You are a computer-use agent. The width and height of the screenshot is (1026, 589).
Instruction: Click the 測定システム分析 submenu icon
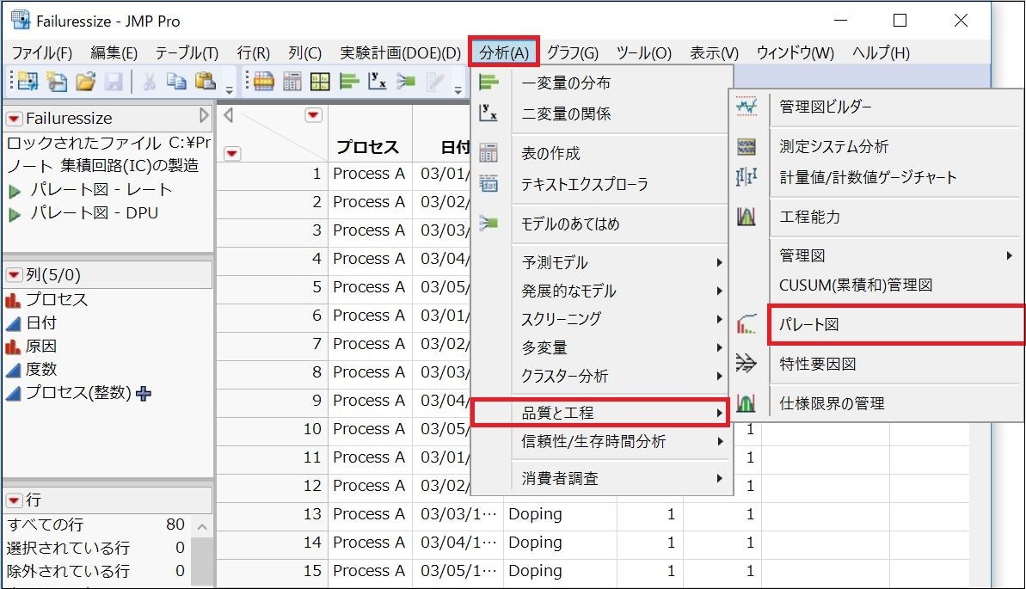746,146
